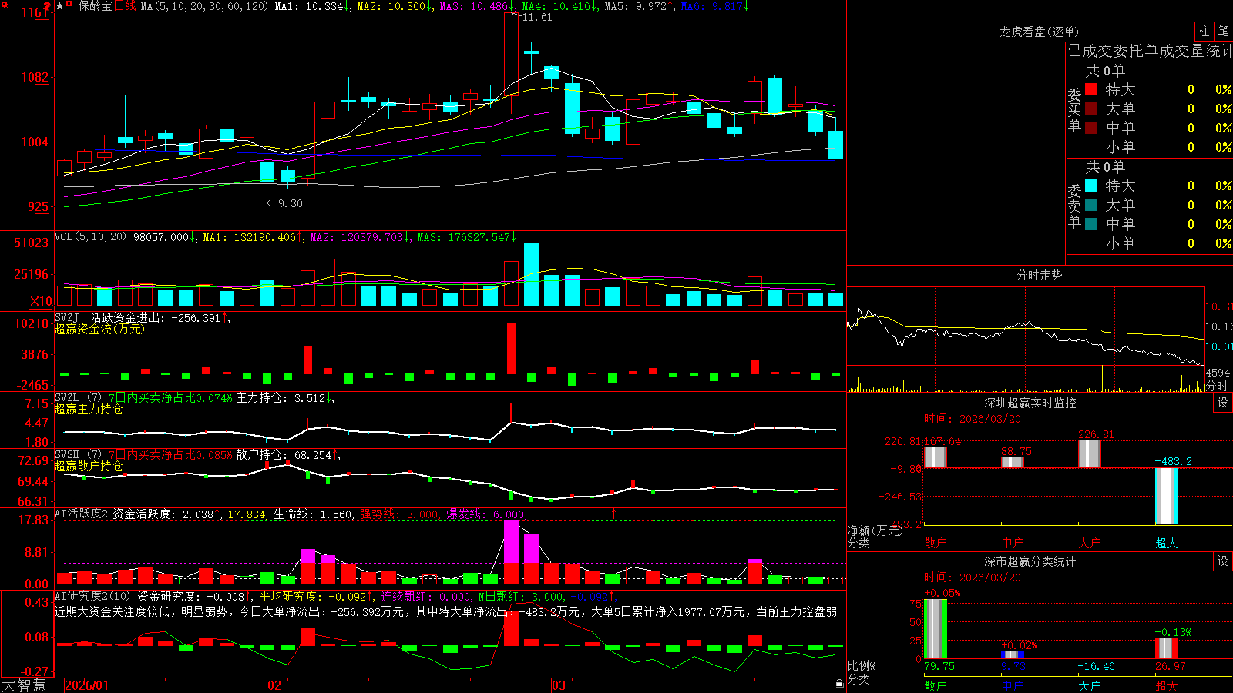Image resolution: width=1233 pixels, height=693 pixels.
Task: Click the teal 大单 sell order swatch
Action: click(1091, 205)
